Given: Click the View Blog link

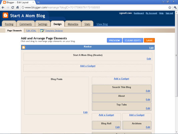Looking at the screenshot, I should [102, 24].
